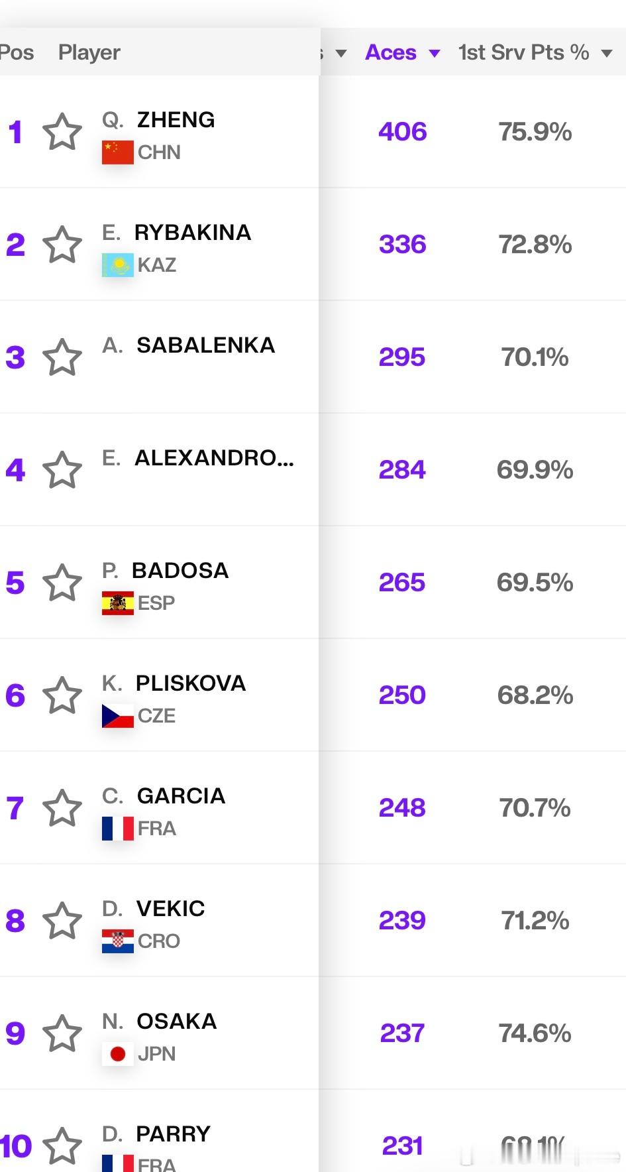
Task: Open the partially hidden column's dropdown arrow
Action: [x=341, y=53]
